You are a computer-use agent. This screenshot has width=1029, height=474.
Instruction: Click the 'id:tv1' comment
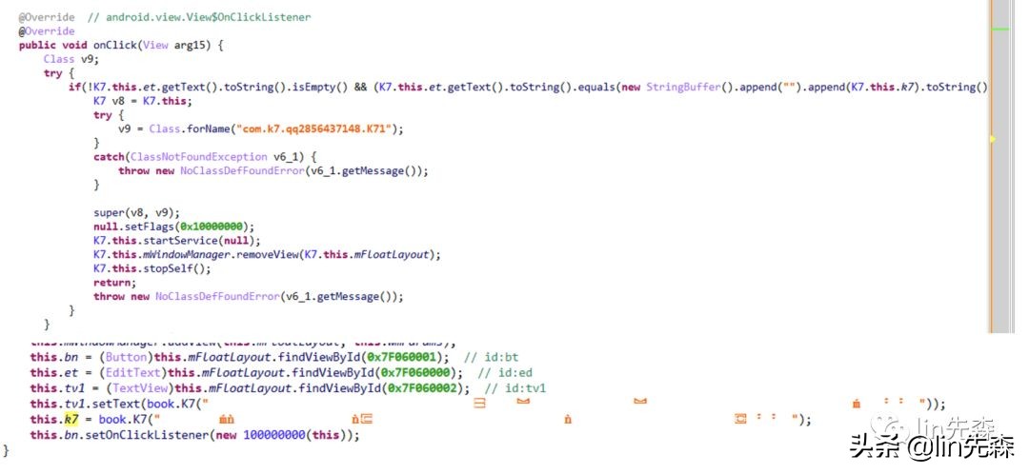click(515, 388)
